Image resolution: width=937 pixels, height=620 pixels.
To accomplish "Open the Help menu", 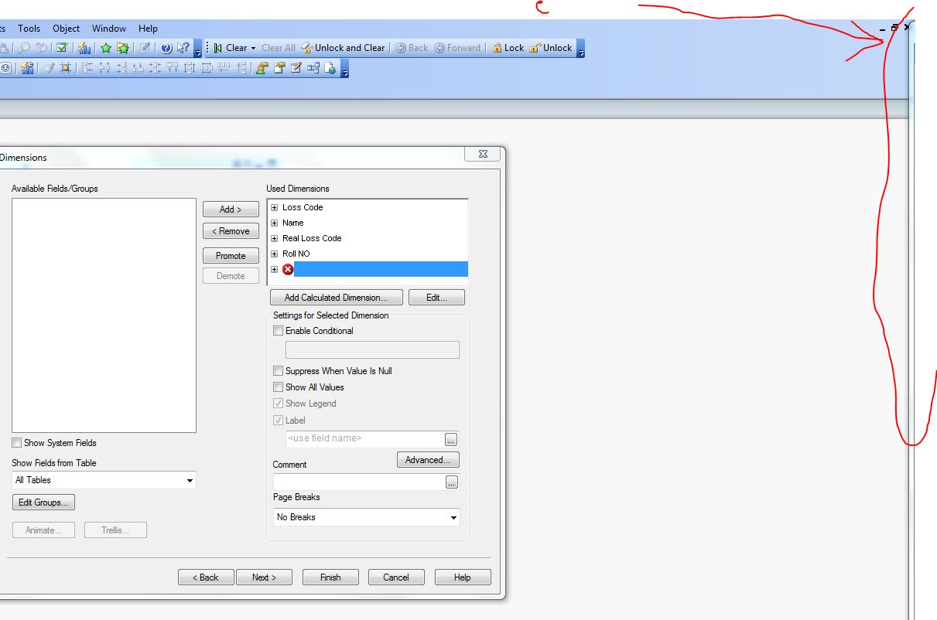I will pyautogui.click(x=148, y=29).
